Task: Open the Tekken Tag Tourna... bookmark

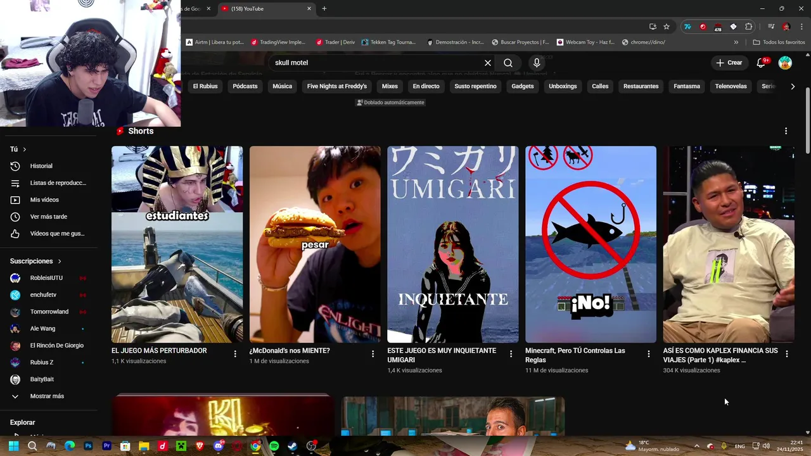Action: 389,42
